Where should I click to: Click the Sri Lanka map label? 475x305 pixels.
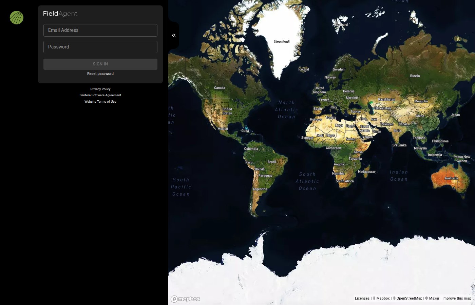[399, 145]
